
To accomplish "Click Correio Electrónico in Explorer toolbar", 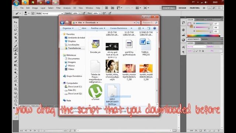I will click(118, 28).
